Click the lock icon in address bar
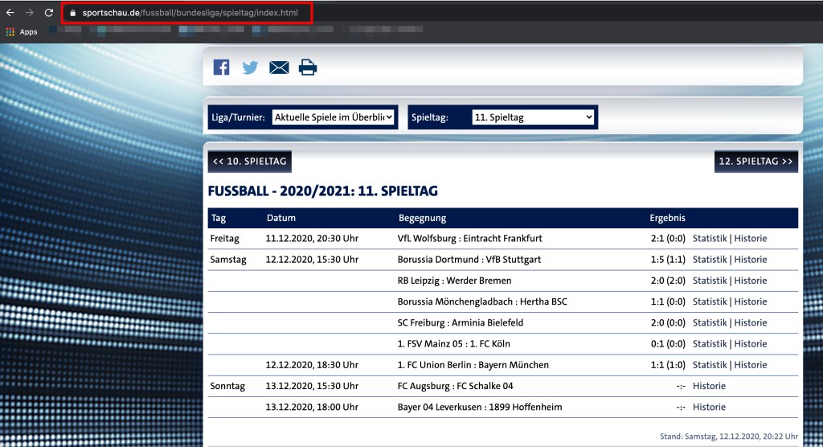 pos(73,13)
